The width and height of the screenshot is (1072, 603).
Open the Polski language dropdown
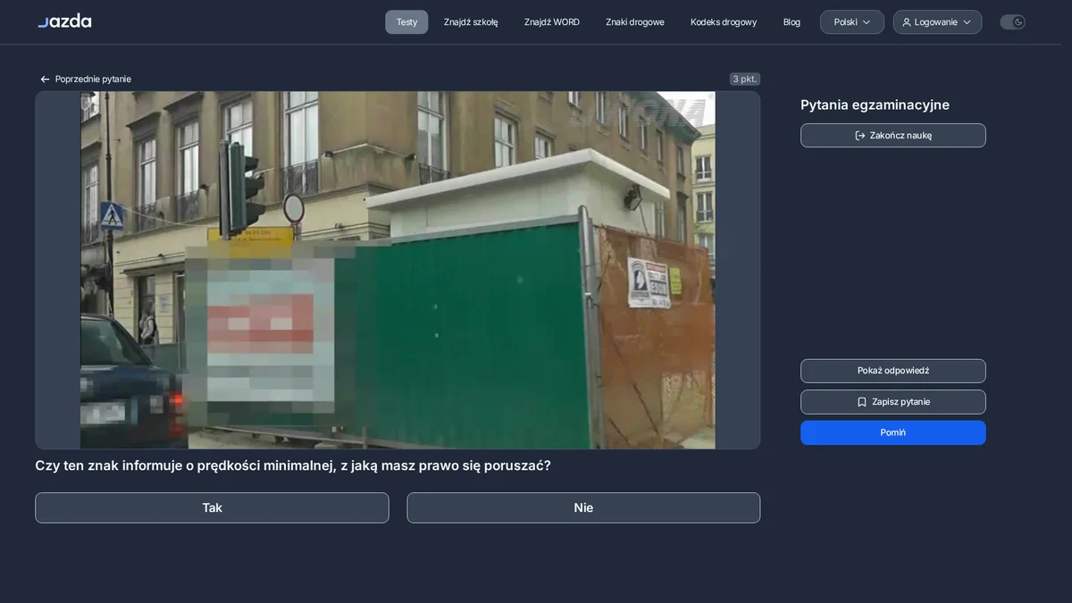[x=852, y=22]
